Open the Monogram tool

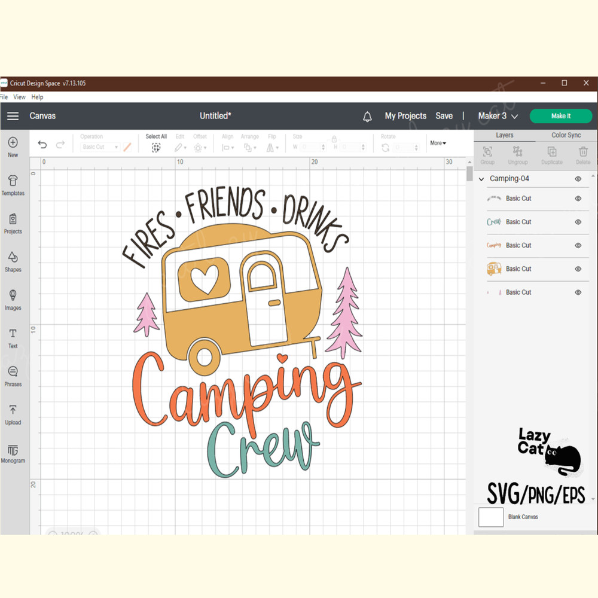13,453
